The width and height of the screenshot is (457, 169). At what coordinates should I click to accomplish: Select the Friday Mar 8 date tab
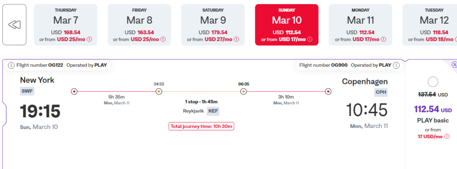139,25
